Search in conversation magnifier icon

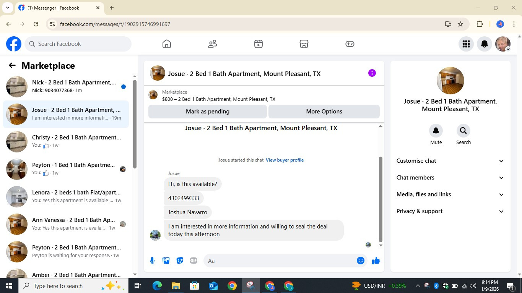[463, 131]
